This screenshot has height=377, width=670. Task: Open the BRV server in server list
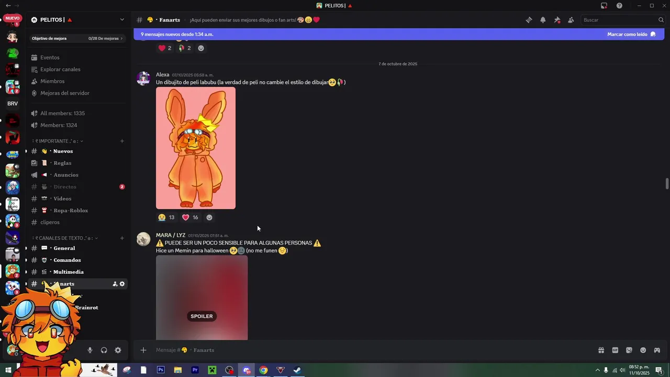click(12, 104)
